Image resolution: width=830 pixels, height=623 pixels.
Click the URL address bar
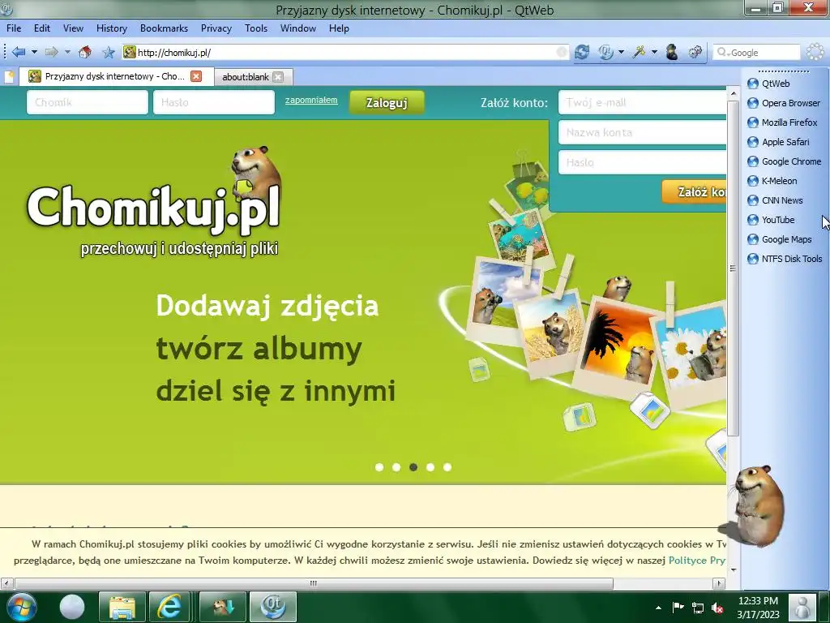[345, 53]
